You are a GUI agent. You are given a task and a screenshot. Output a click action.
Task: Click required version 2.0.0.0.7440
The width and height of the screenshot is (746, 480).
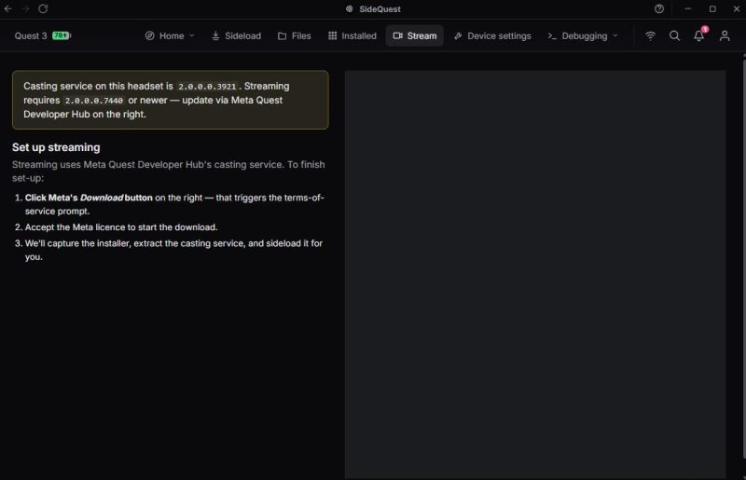(x=94, y=101)
